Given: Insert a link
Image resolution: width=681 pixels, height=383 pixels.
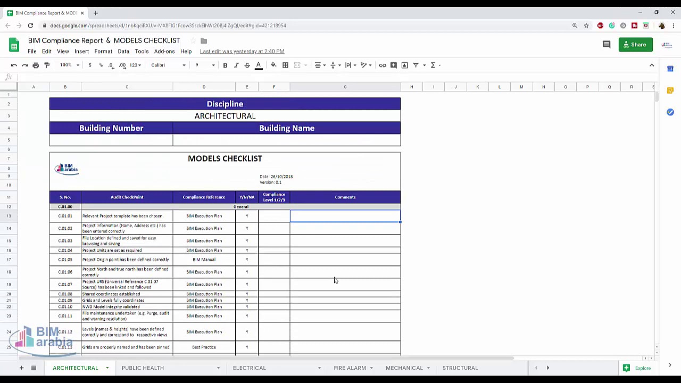Looking at the screenshot, I should (x=383, y=65).
